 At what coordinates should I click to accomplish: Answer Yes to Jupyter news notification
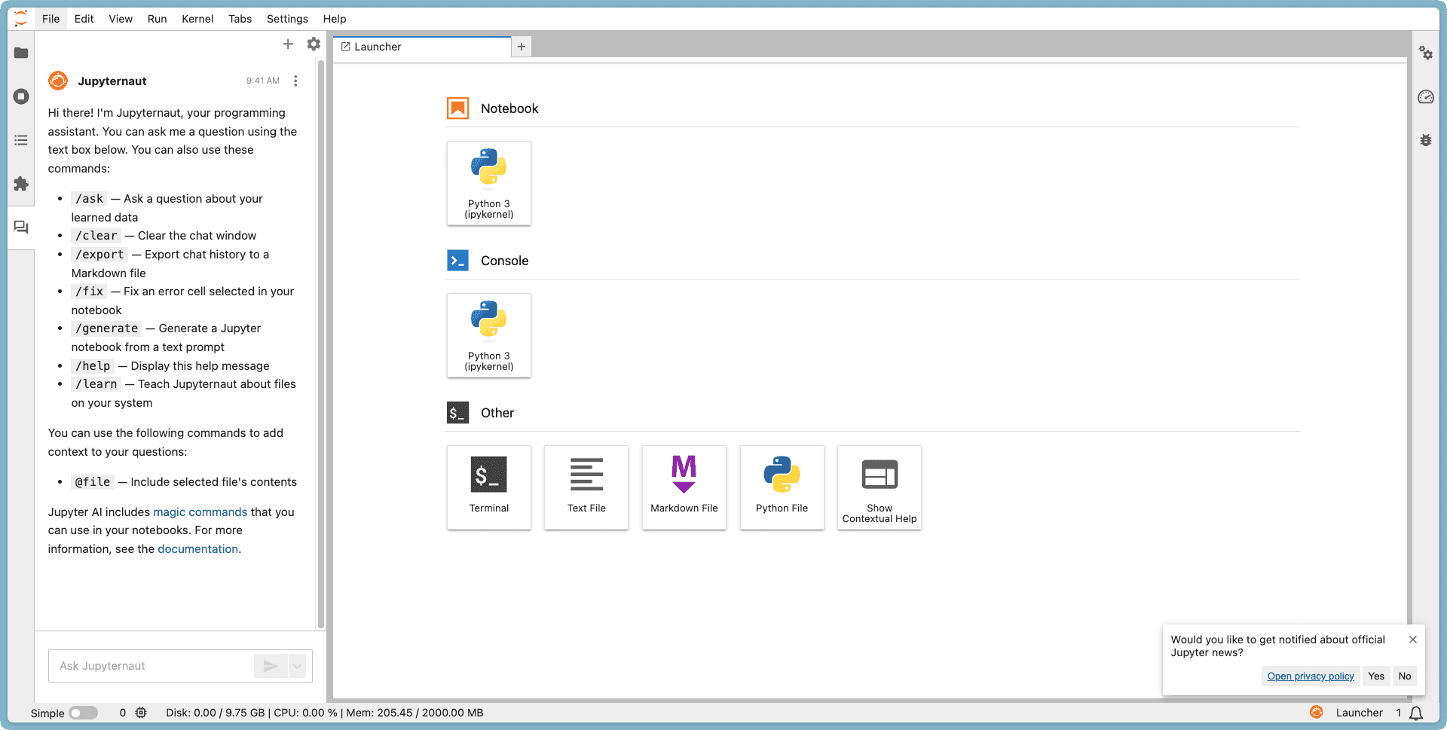coord(1376,676)
